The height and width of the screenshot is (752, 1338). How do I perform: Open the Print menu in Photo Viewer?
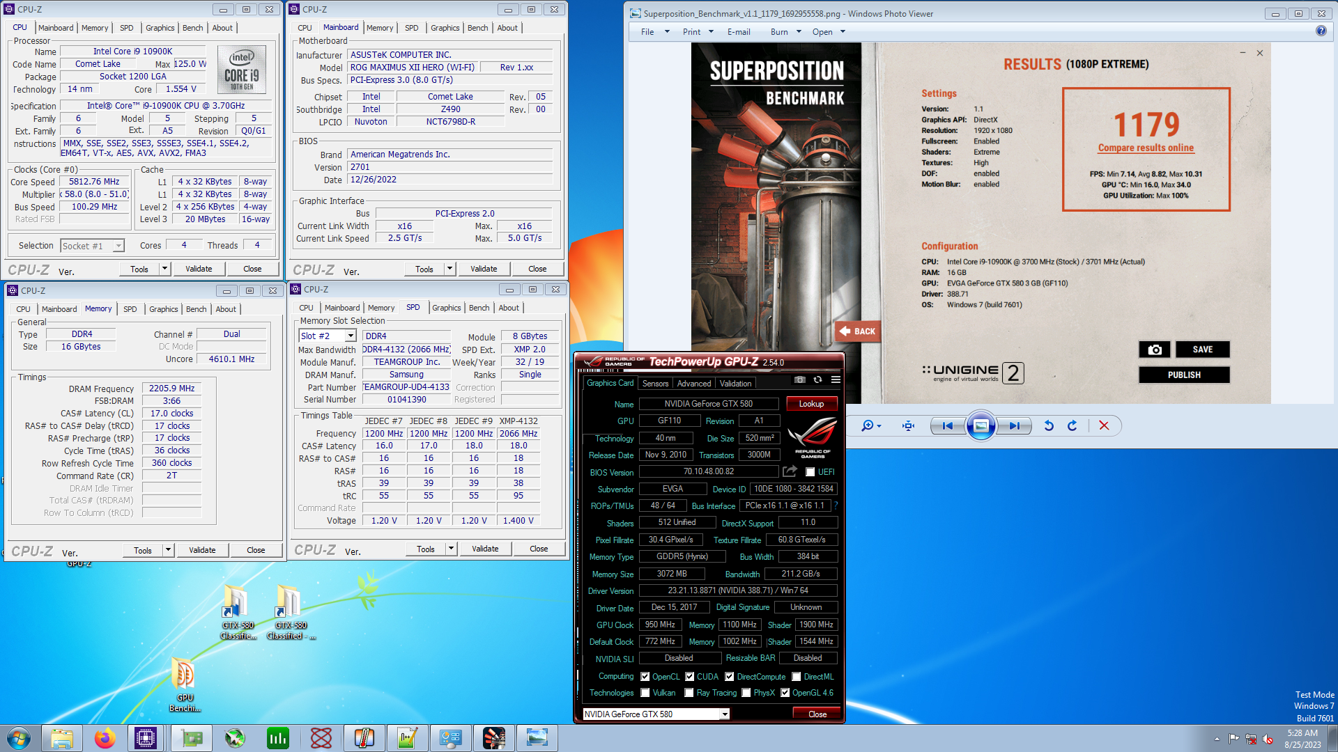(x=698, y=31)
